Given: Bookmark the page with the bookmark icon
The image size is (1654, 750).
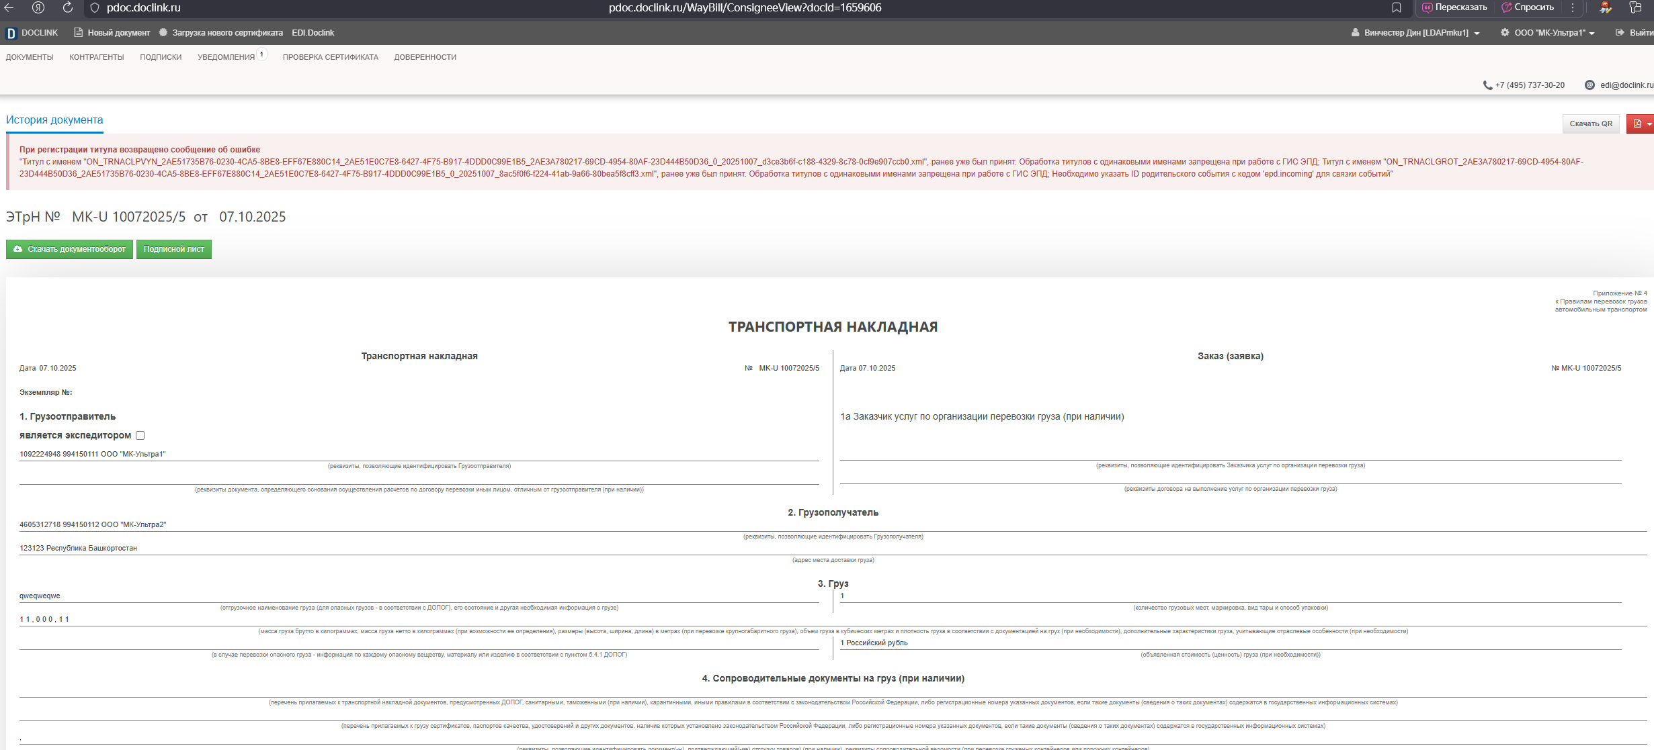Looking at the screenshot, I should (1397, 7).
